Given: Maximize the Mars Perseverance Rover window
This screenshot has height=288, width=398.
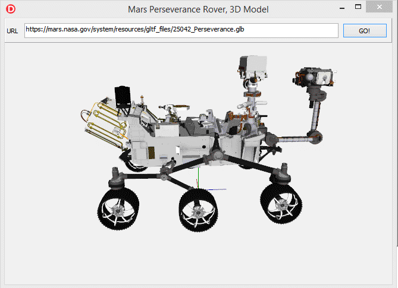Looking at the screenshot, I should point(358,7).
